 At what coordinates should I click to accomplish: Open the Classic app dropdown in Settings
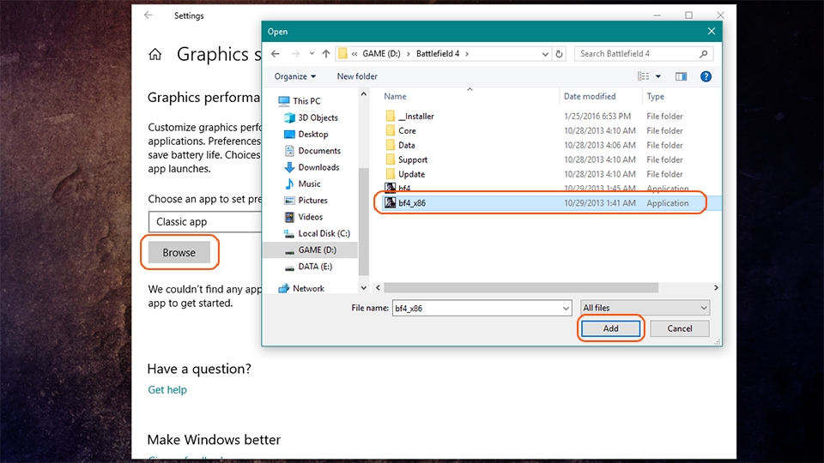[x=205, y=221]
